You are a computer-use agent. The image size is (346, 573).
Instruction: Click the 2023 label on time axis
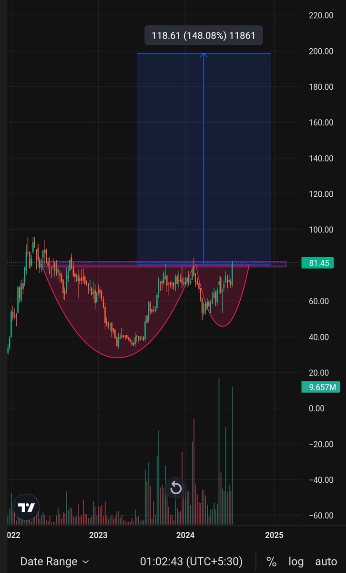click(98, 535)
